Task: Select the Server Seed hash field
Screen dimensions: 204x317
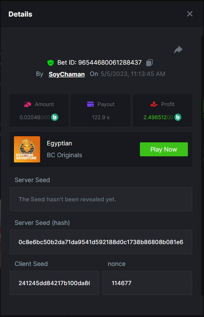Action: tap(101, 242)
